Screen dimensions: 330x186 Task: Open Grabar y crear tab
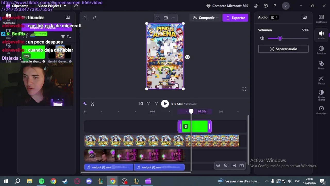point(9,34)
